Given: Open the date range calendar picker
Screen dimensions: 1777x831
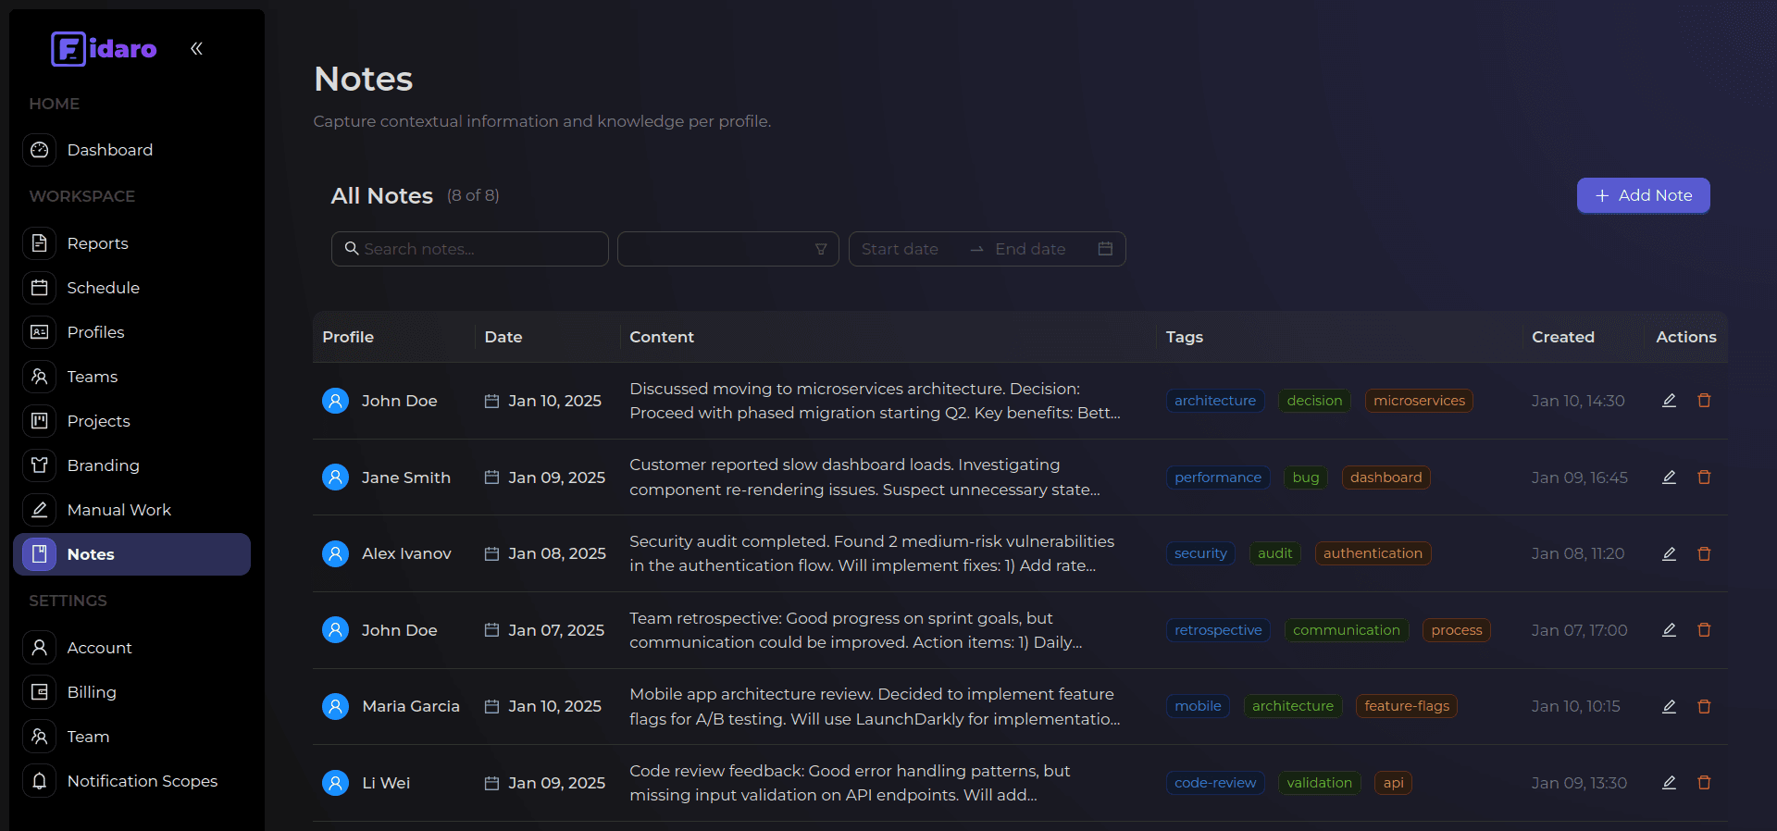Looking at the screenshot, I should coord(1104,249).
